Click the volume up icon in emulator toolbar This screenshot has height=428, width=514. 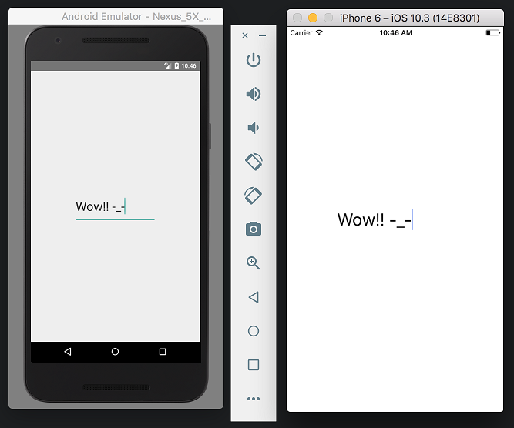(x=254, y=94)
